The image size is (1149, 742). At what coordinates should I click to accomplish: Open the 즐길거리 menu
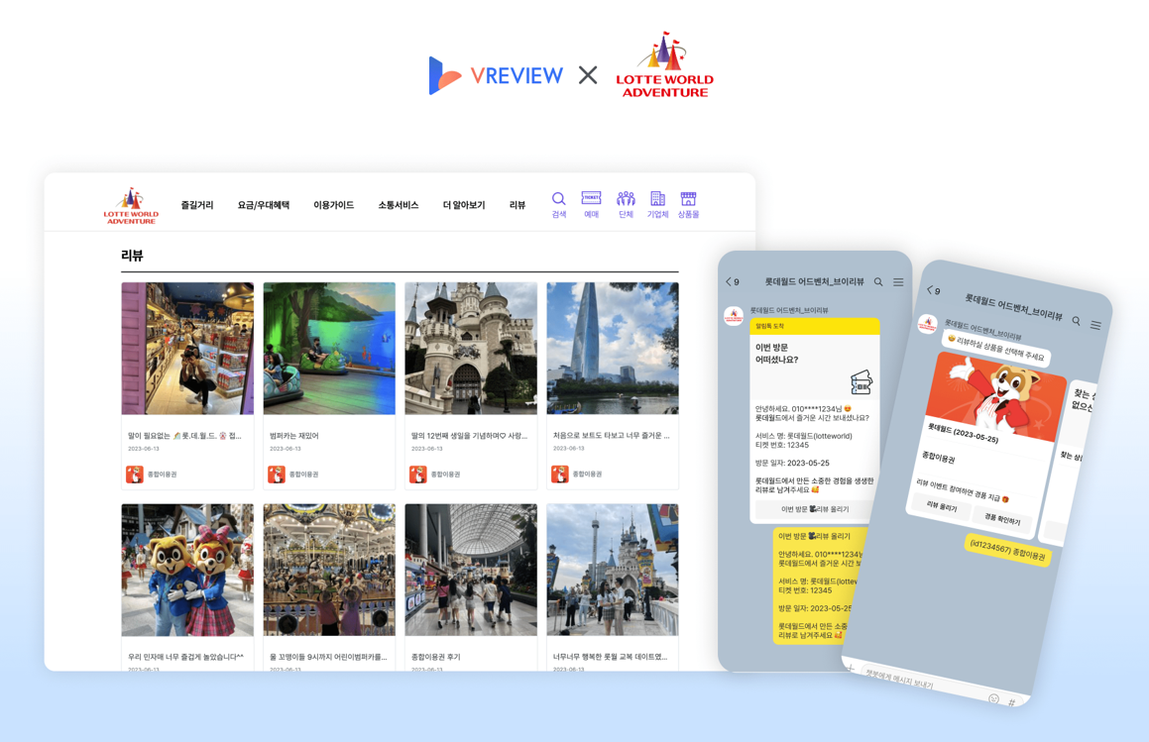coord(197,205)
